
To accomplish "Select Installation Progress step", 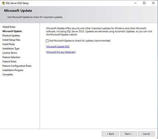I will coord(13,70).
